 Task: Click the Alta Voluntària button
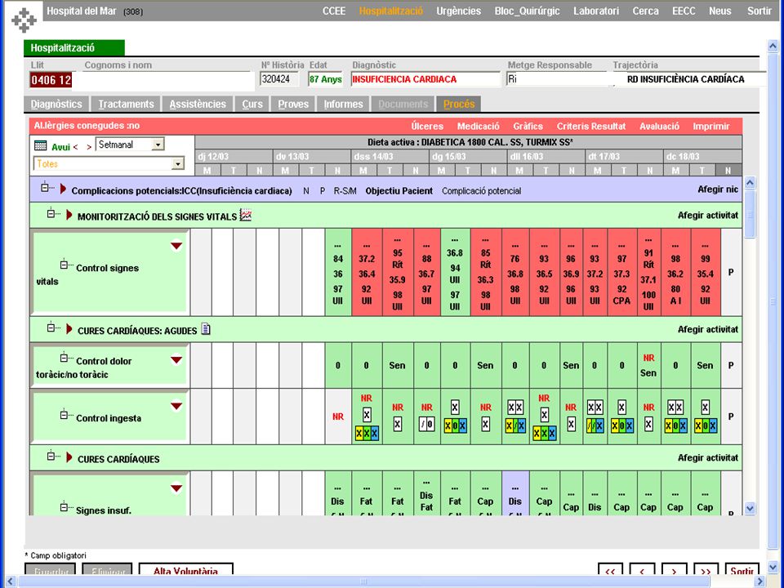point(185,570)
